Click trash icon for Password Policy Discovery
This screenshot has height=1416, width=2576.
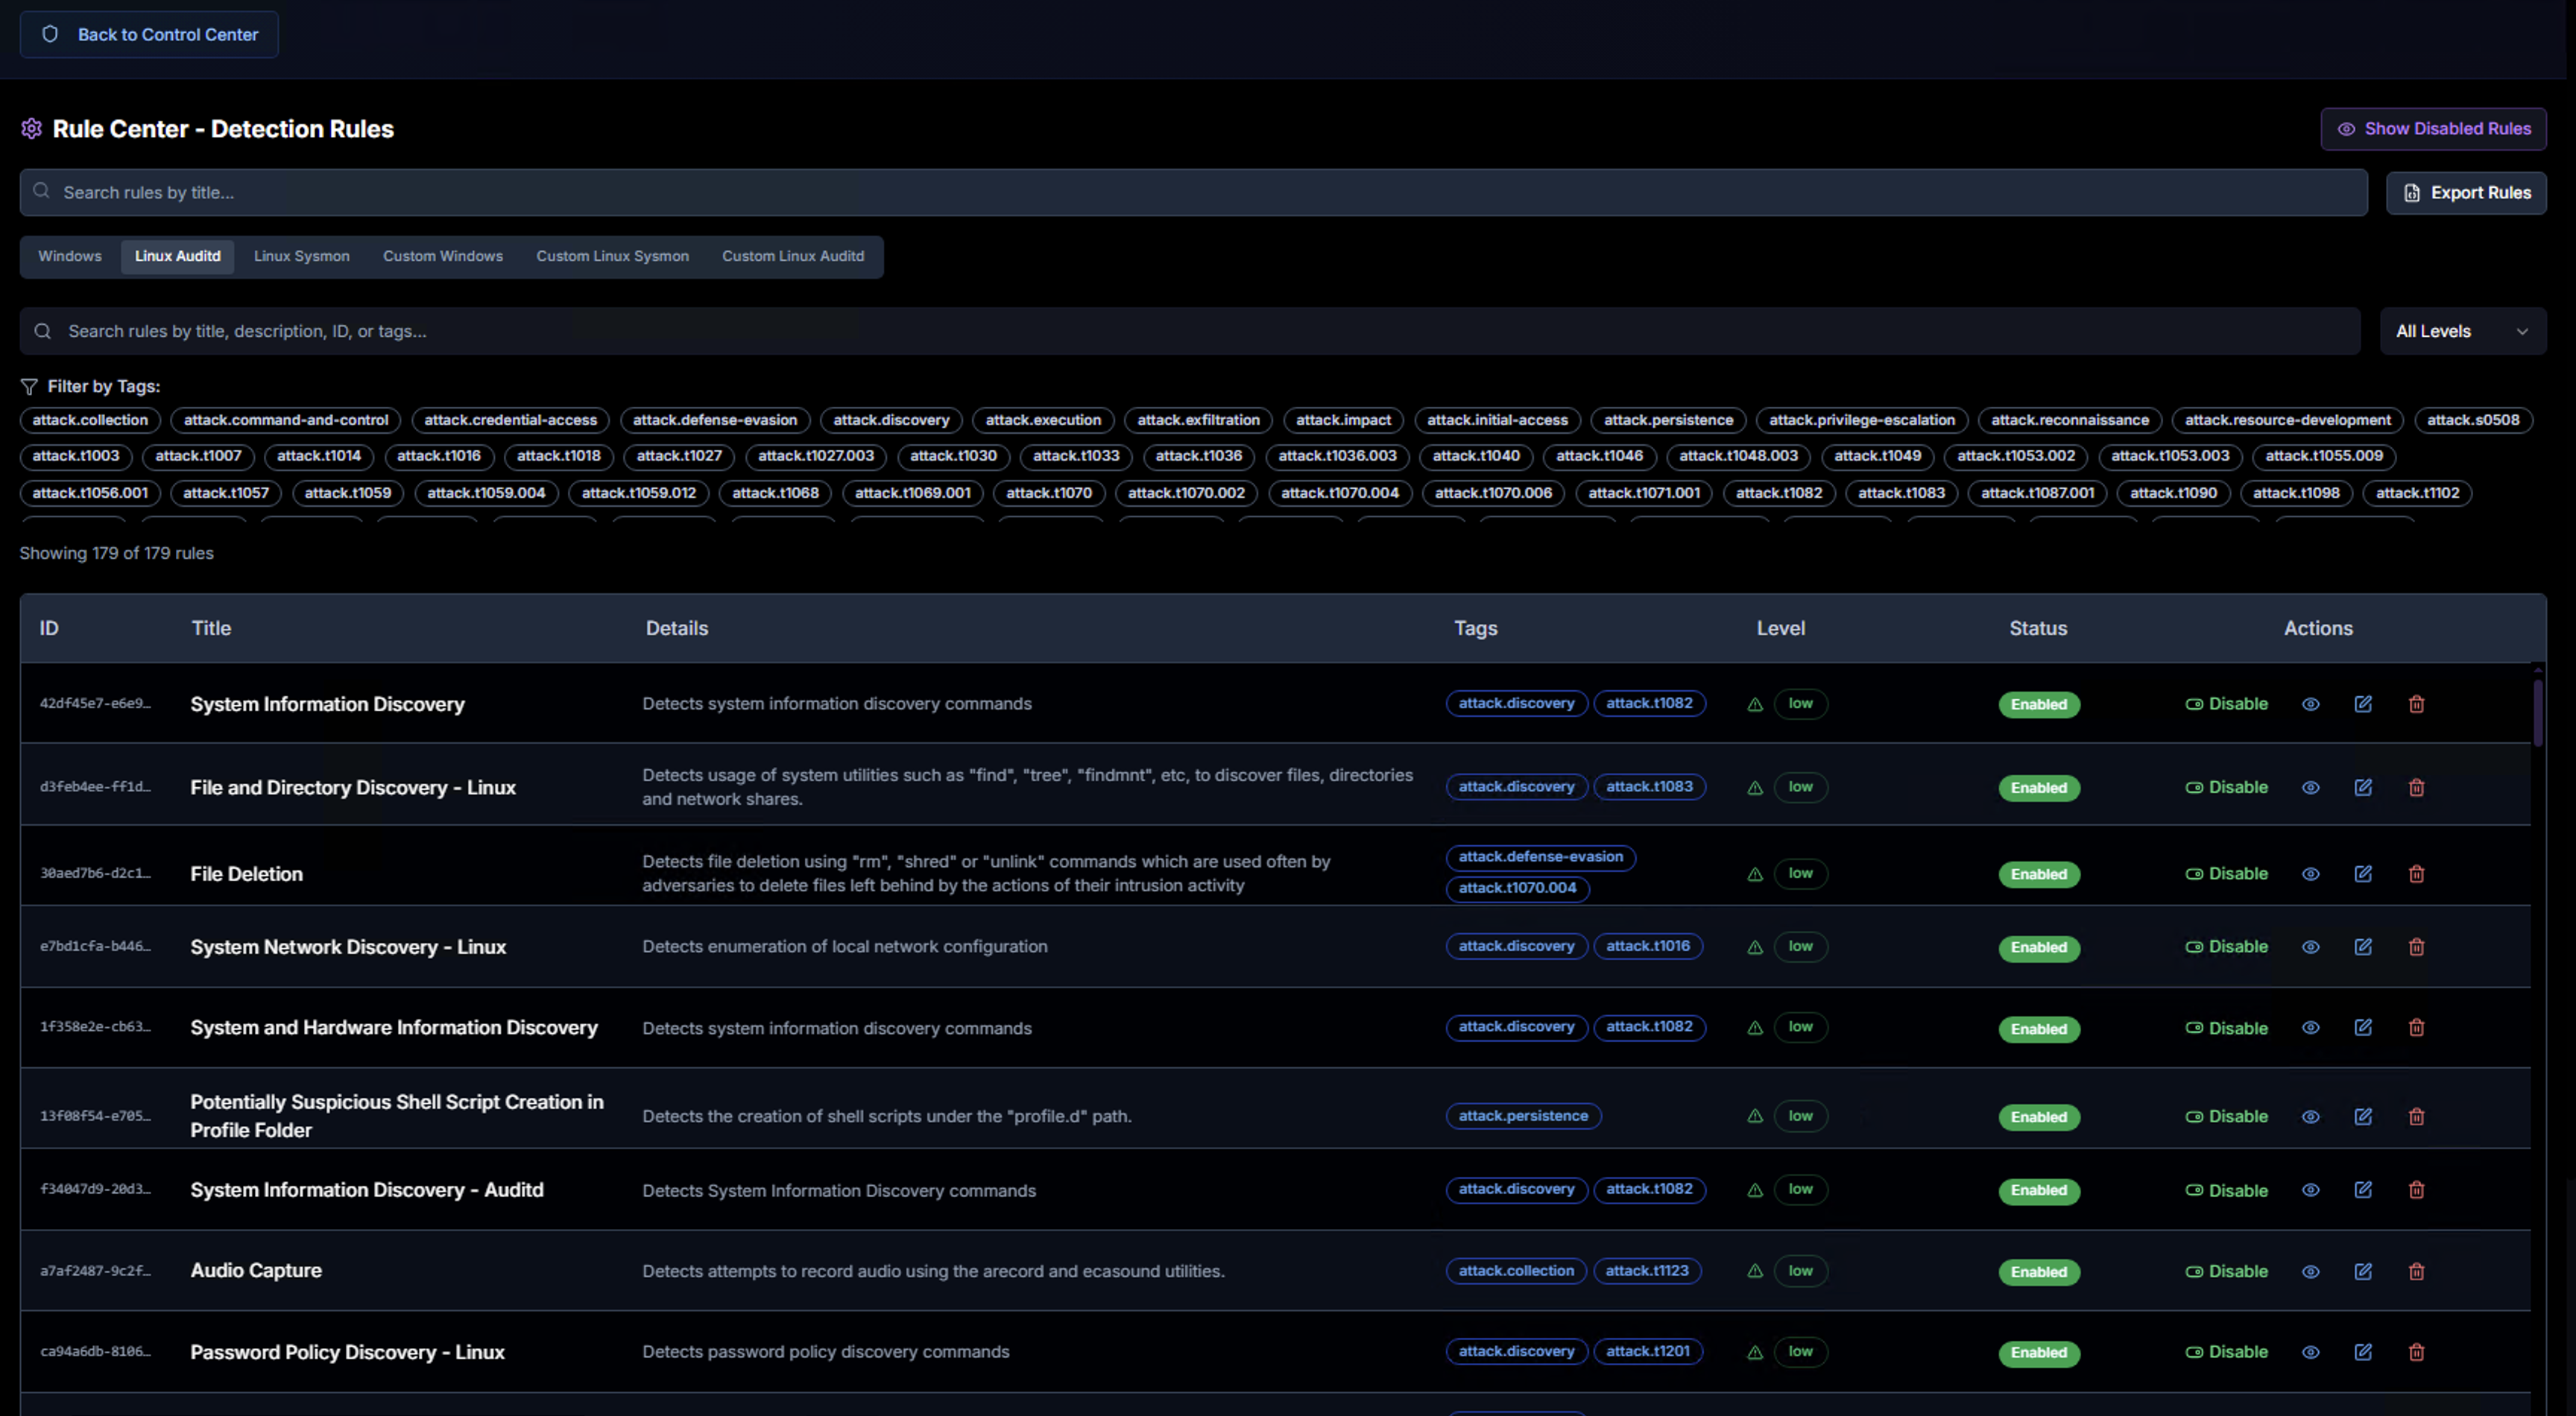pos(2416,1352)
